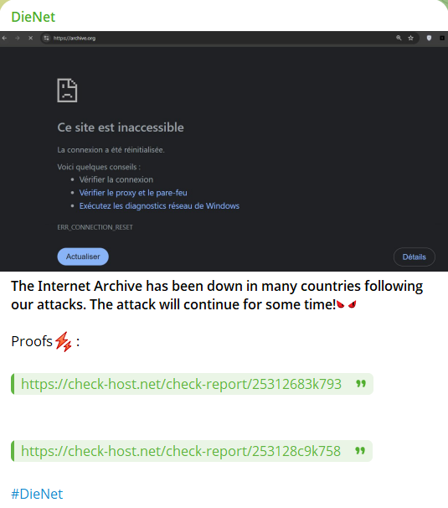This screenshot has height=508, width=448.
Task: Copy quote icon on first check-host link
Action: tap(361, 384)
